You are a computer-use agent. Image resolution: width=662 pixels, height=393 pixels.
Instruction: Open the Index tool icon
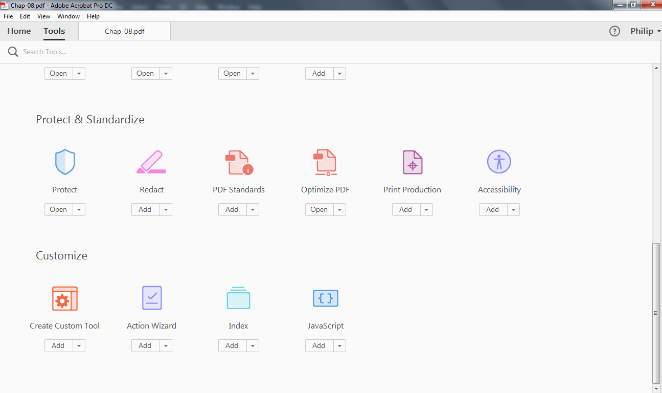238,298
